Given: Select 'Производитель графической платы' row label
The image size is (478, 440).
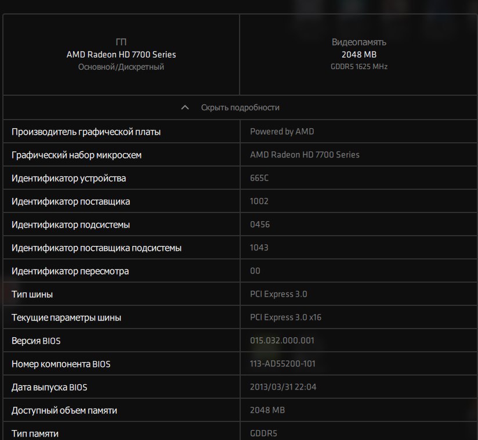Looking at the screenshot, I should 86,132.
